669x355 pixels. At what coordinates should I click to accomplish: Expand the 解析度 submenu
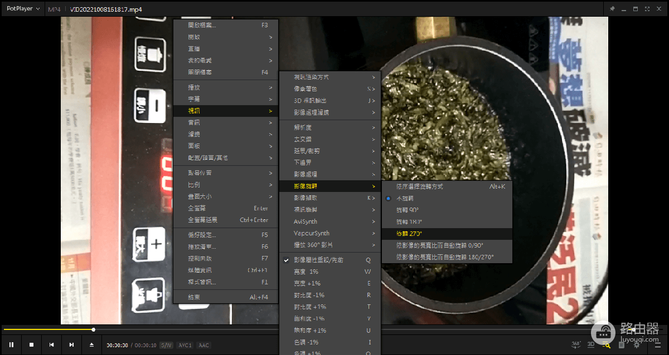click(329, 127)
